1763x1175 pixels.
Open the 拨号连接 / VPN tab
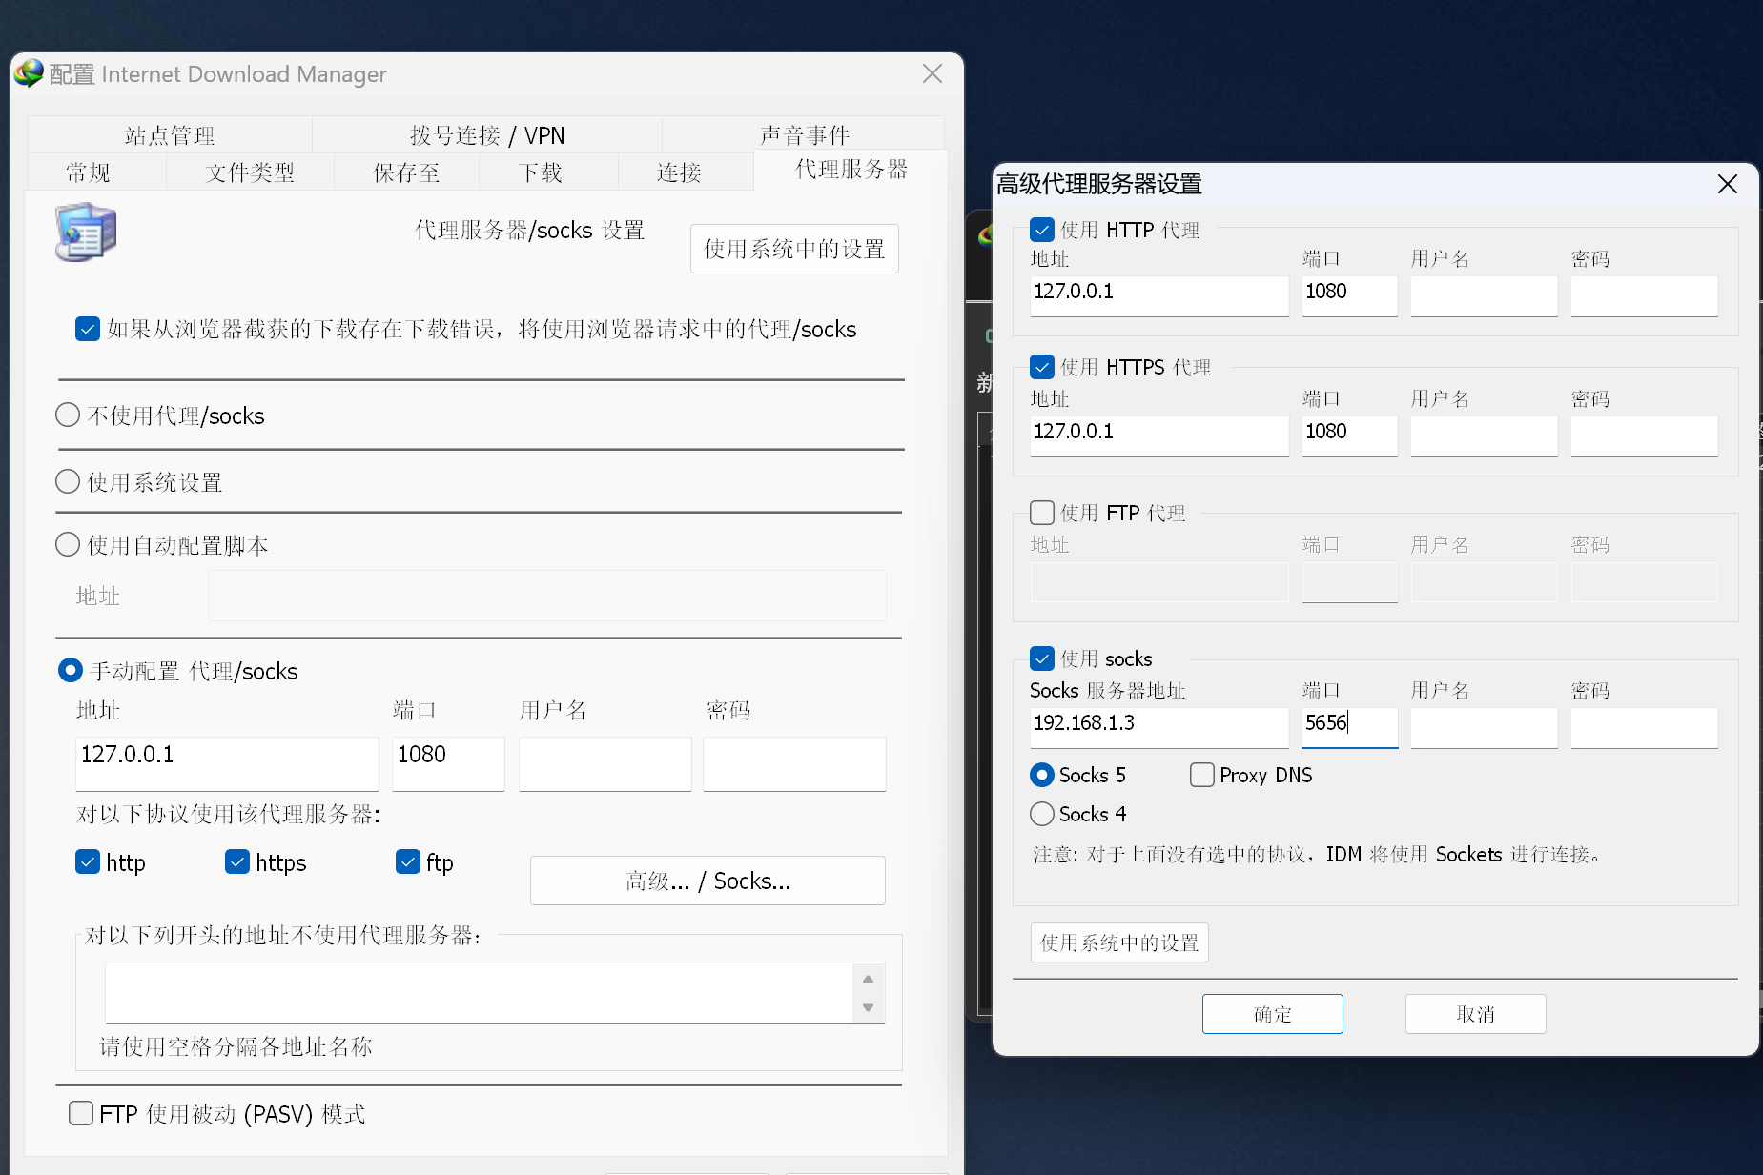click(487, 135)
